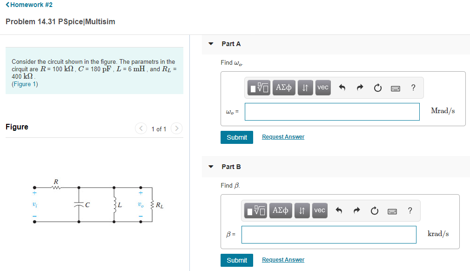
Task: Collapse the Part A section
Action: [211, 43]
